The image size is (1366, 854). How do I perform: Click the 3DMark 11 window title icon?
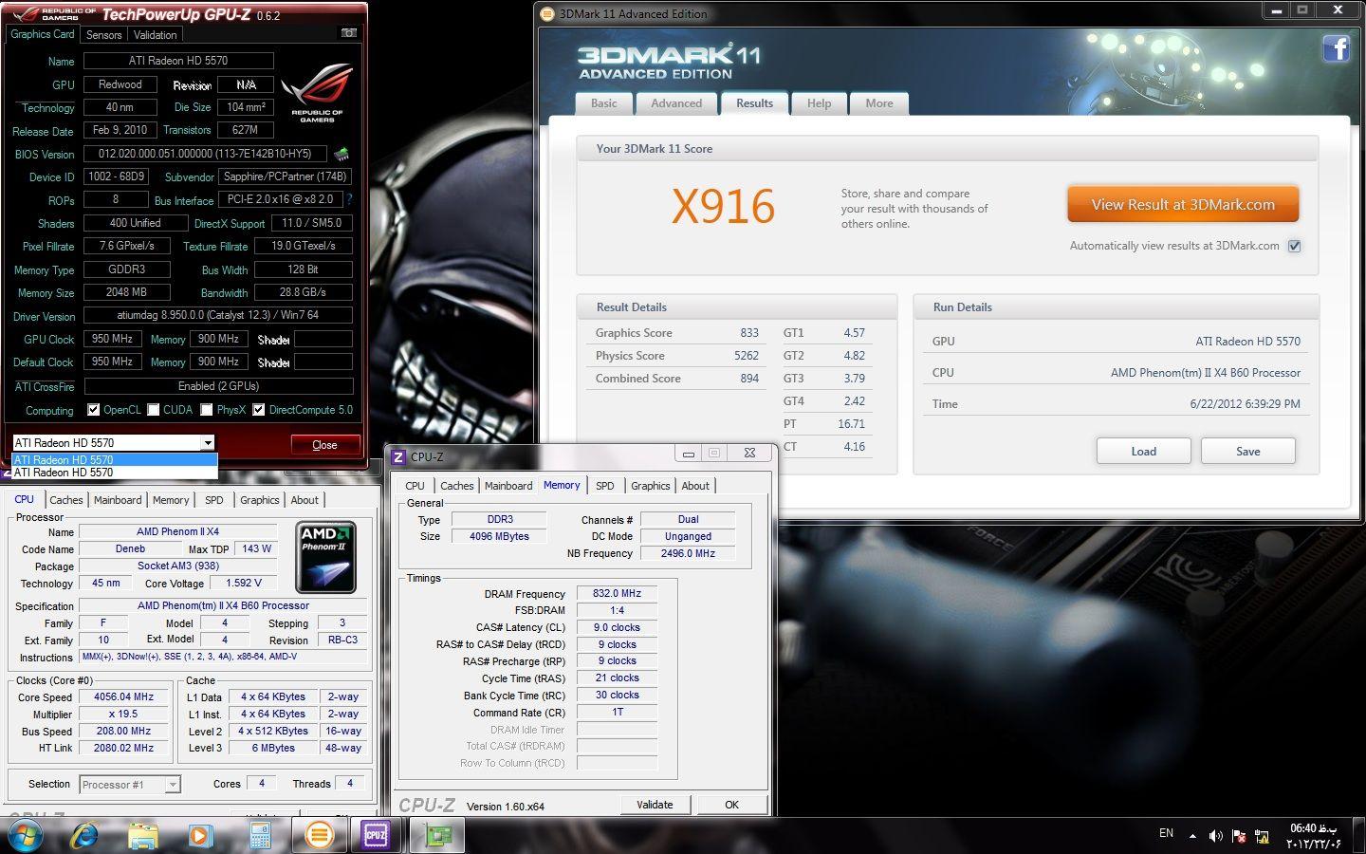click(x=546, y=14)
